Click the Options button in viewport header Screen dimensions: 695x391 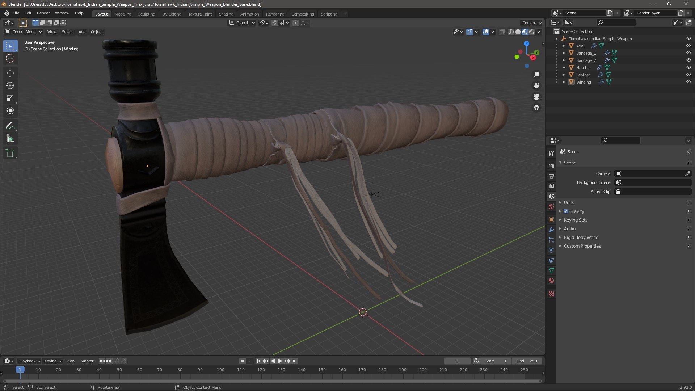[x=531, y=23]
